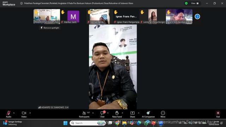Viewport: 226px width, 127px height.
Task: Click the green encryption shield icon
Action: [x=186, y=3]
